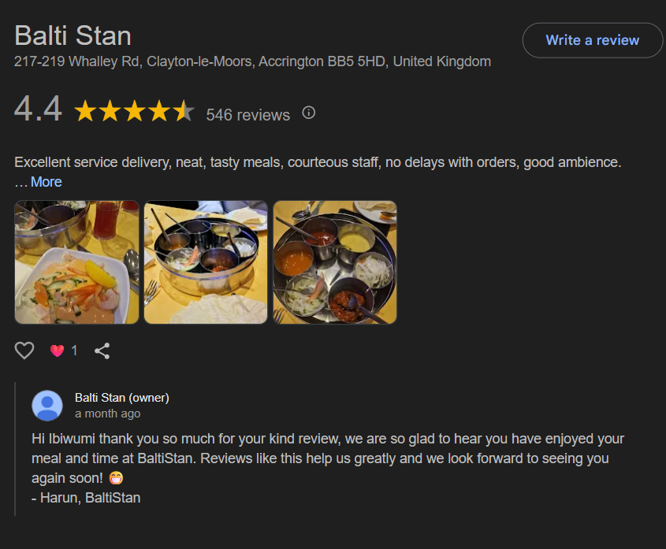This screenshot has height=549, width=666.
Task: Open the info icon beside review count
Action: [309, 113]
